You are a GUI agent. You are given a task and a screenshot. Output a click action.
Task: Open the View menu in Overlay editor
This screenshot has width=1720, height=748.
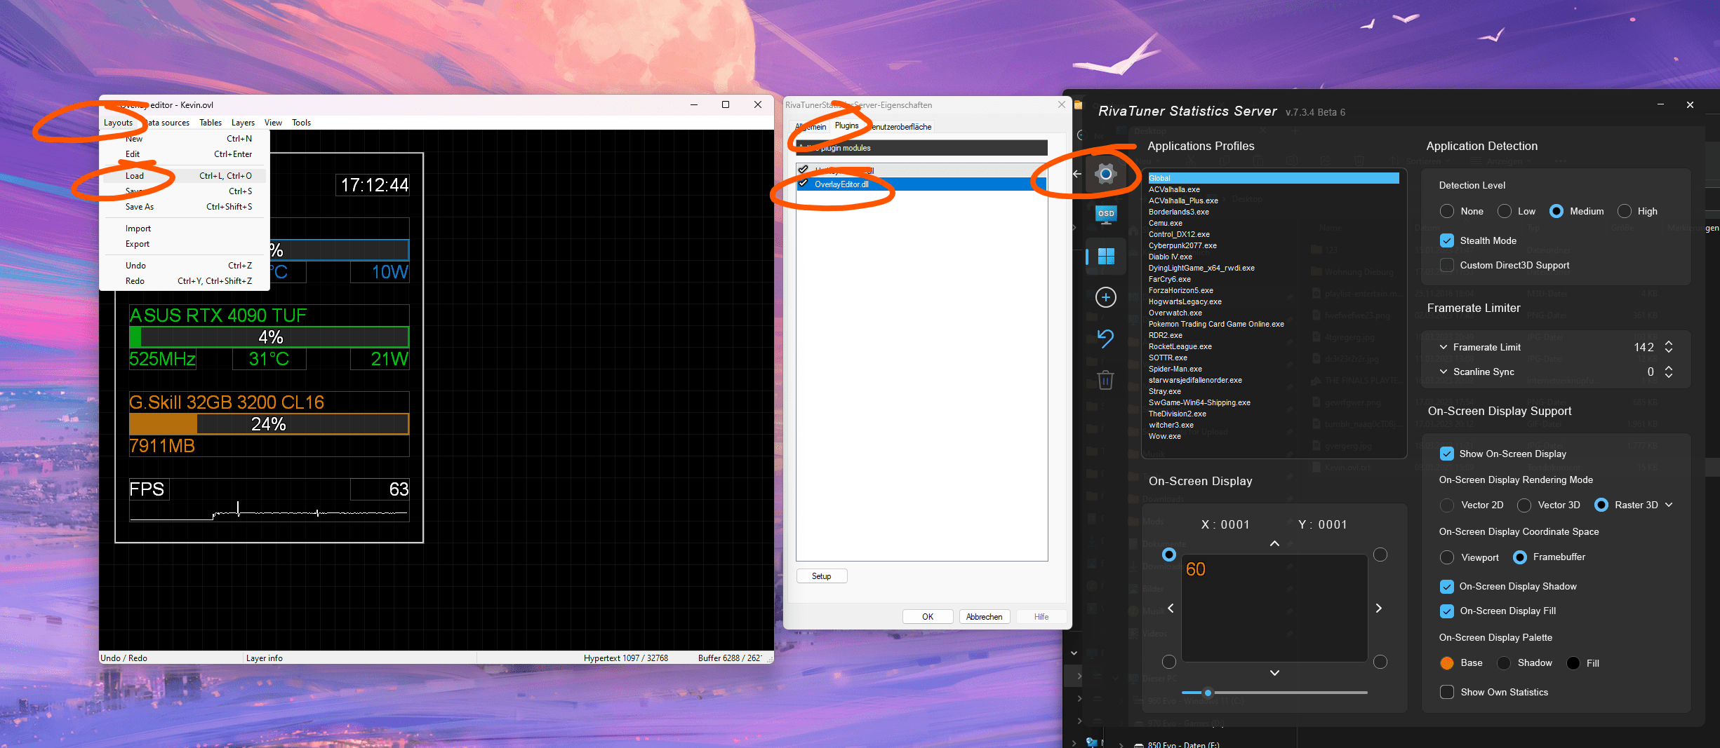(273, 123)
